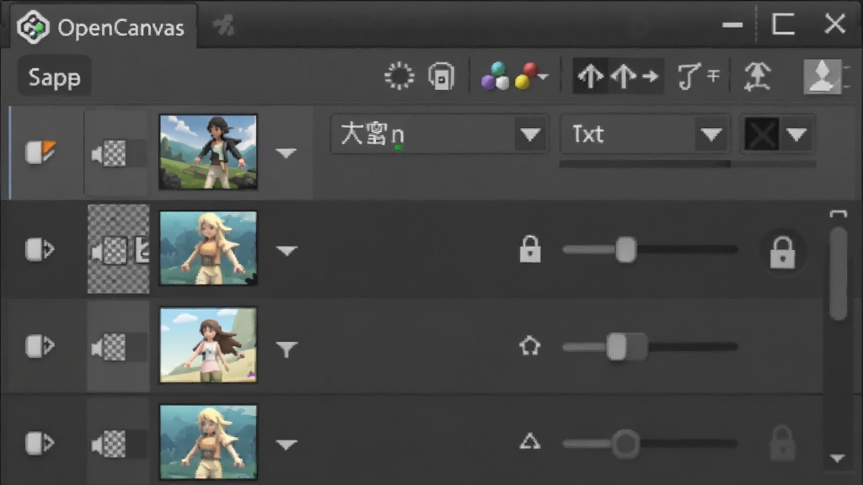Click the ring slider handle in the fourth layer row

[626, 443]
